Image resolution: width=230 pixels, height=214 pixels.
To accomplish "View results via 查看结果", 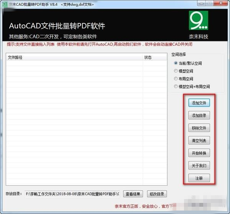I will (x=133, y=194).
